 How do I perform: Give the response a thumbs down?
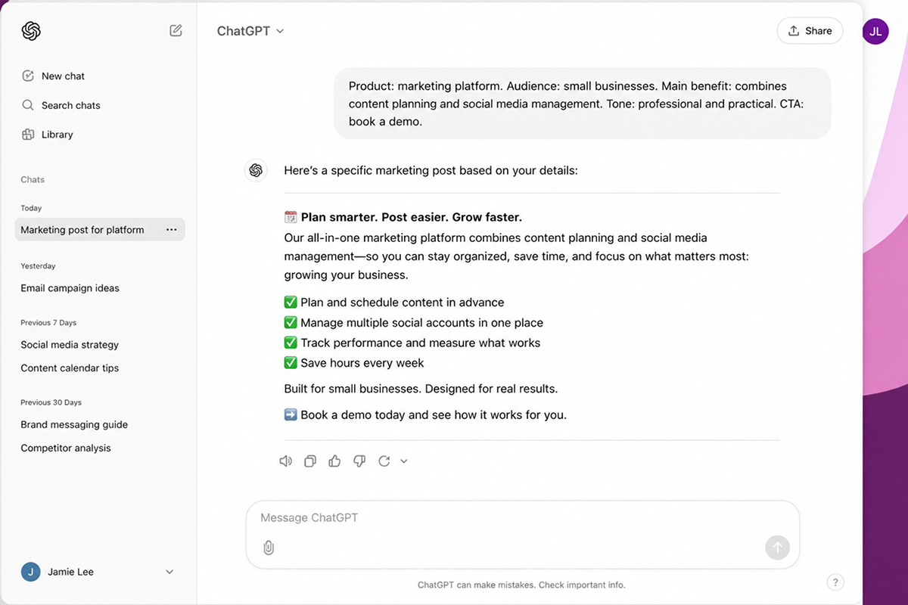359,461
